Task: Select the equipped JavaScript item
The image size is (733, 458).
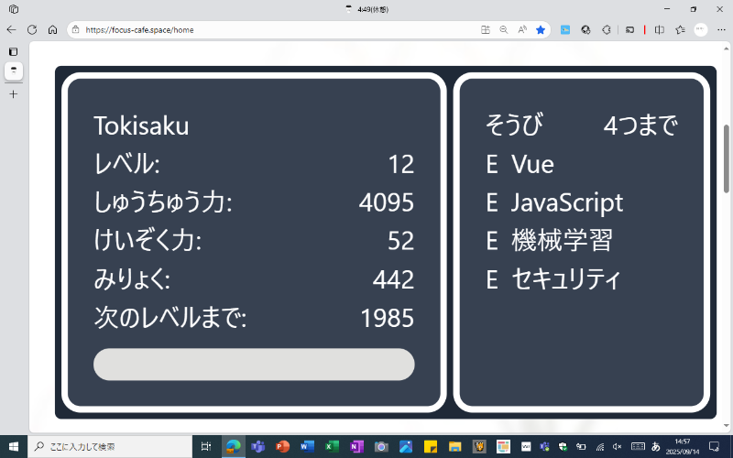Action: pos(554,202)
